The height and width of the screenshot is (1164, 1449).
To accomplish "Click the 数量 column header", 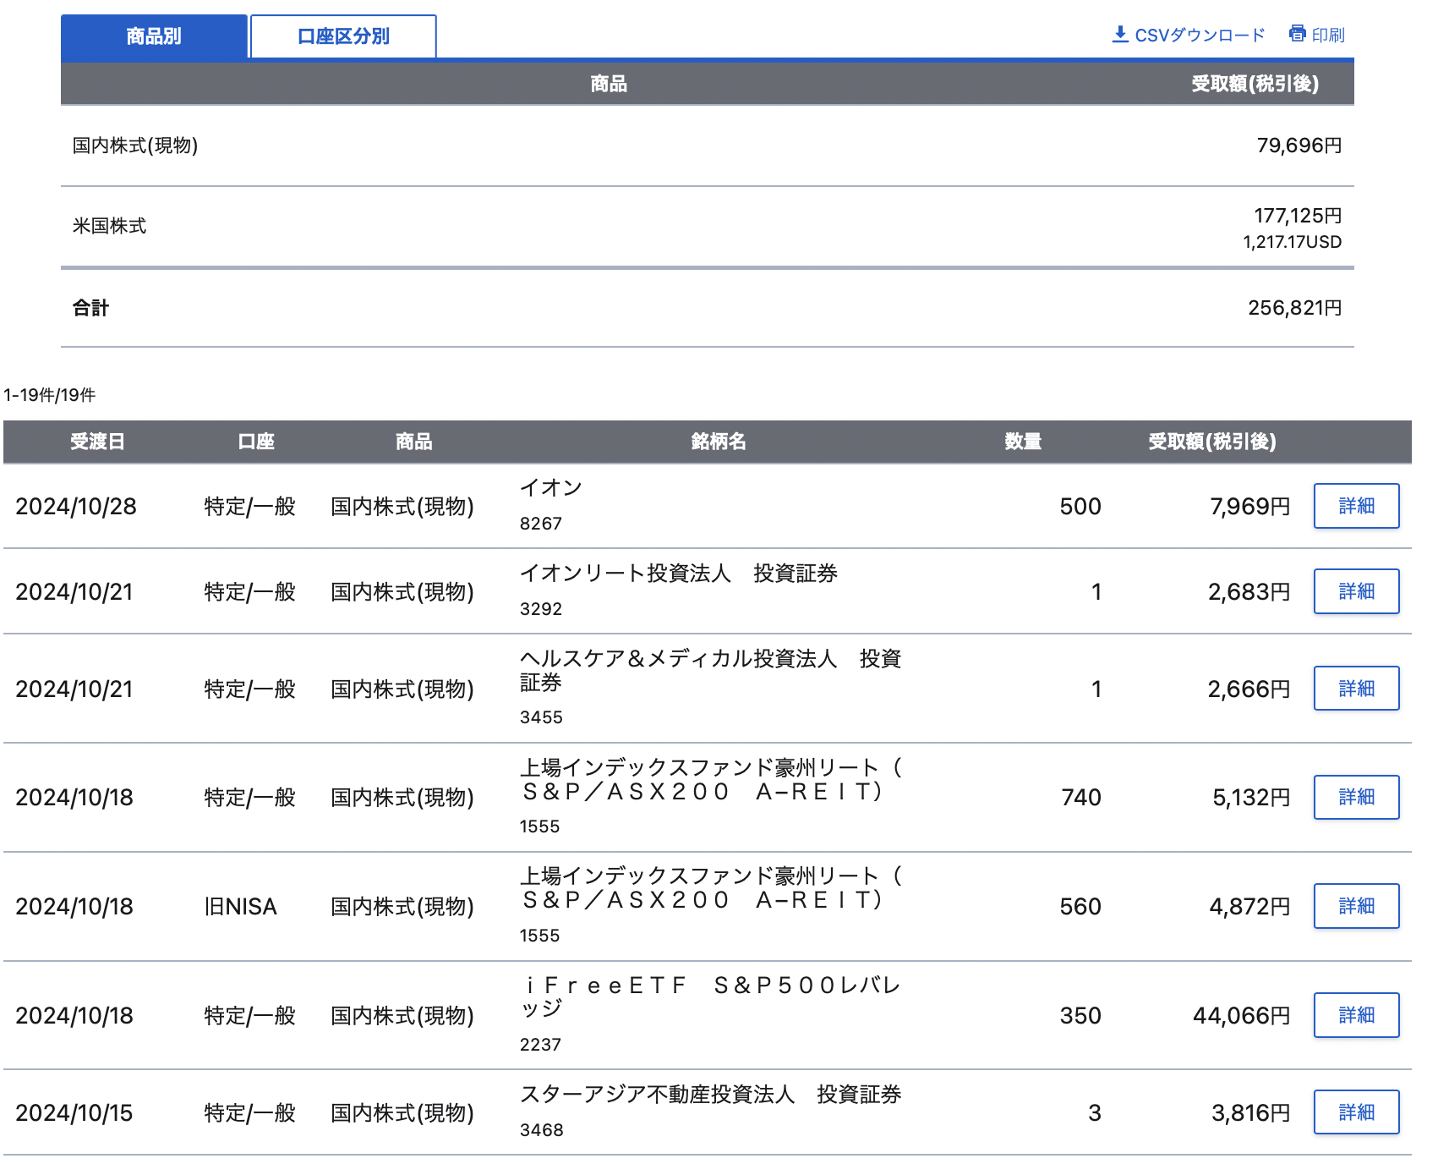I will pos(1023,442).
